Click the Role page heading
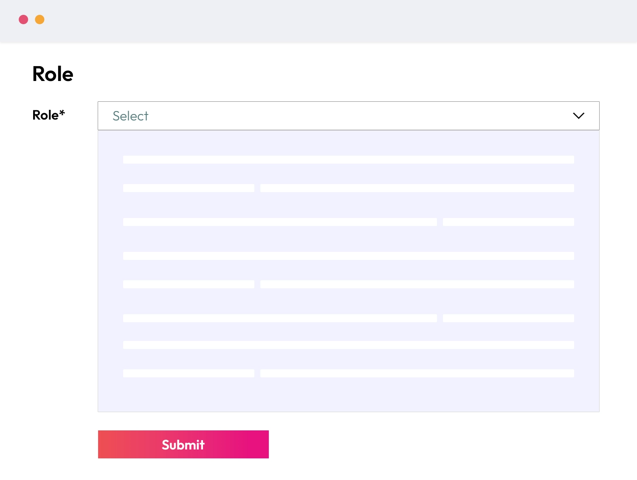Image resolution: width=637 pixels, height=480 pixels. tap(53, 74)
